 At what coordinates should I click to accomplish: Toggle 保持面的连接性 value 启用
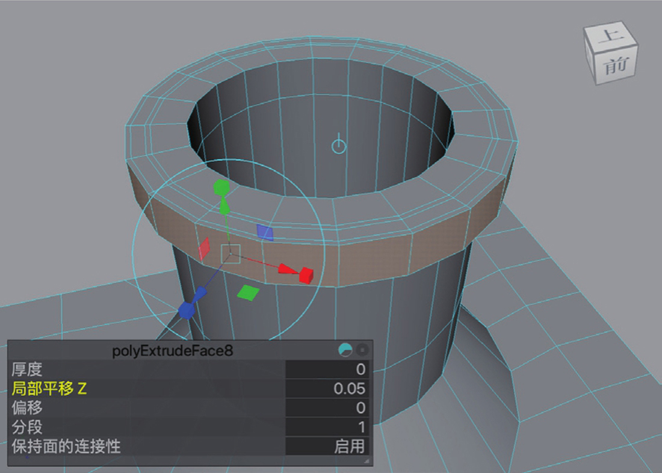pyautogui.click(x=326, y=447)
